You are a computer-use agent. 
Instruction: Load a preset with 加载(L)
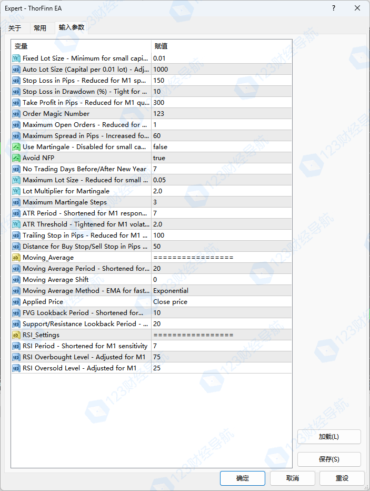click(x=329, y=437)
